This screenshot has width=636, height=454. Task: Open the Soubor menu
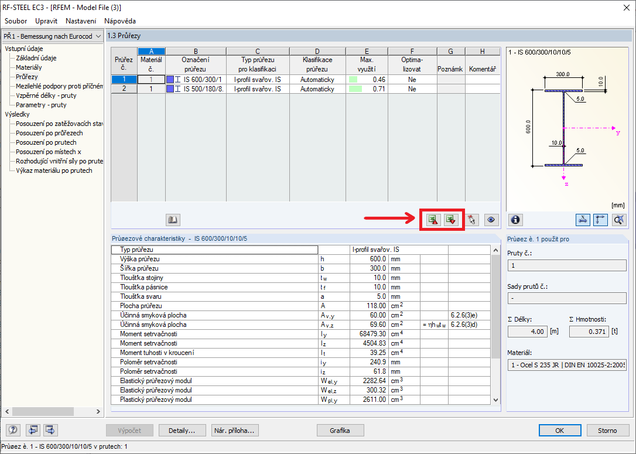16,21
